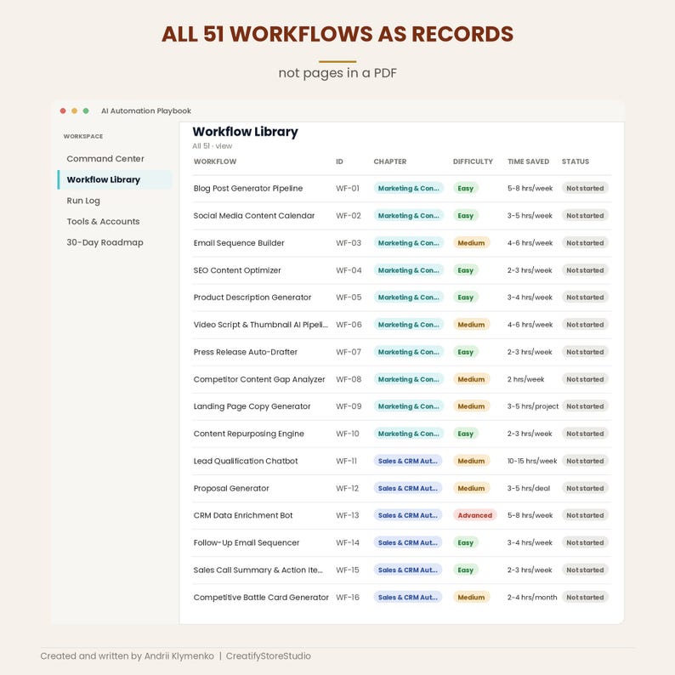Click the 3-5 hrs/deal time saved cell
The height and width of the screenshot is (675, 675).
coord(529,488)
